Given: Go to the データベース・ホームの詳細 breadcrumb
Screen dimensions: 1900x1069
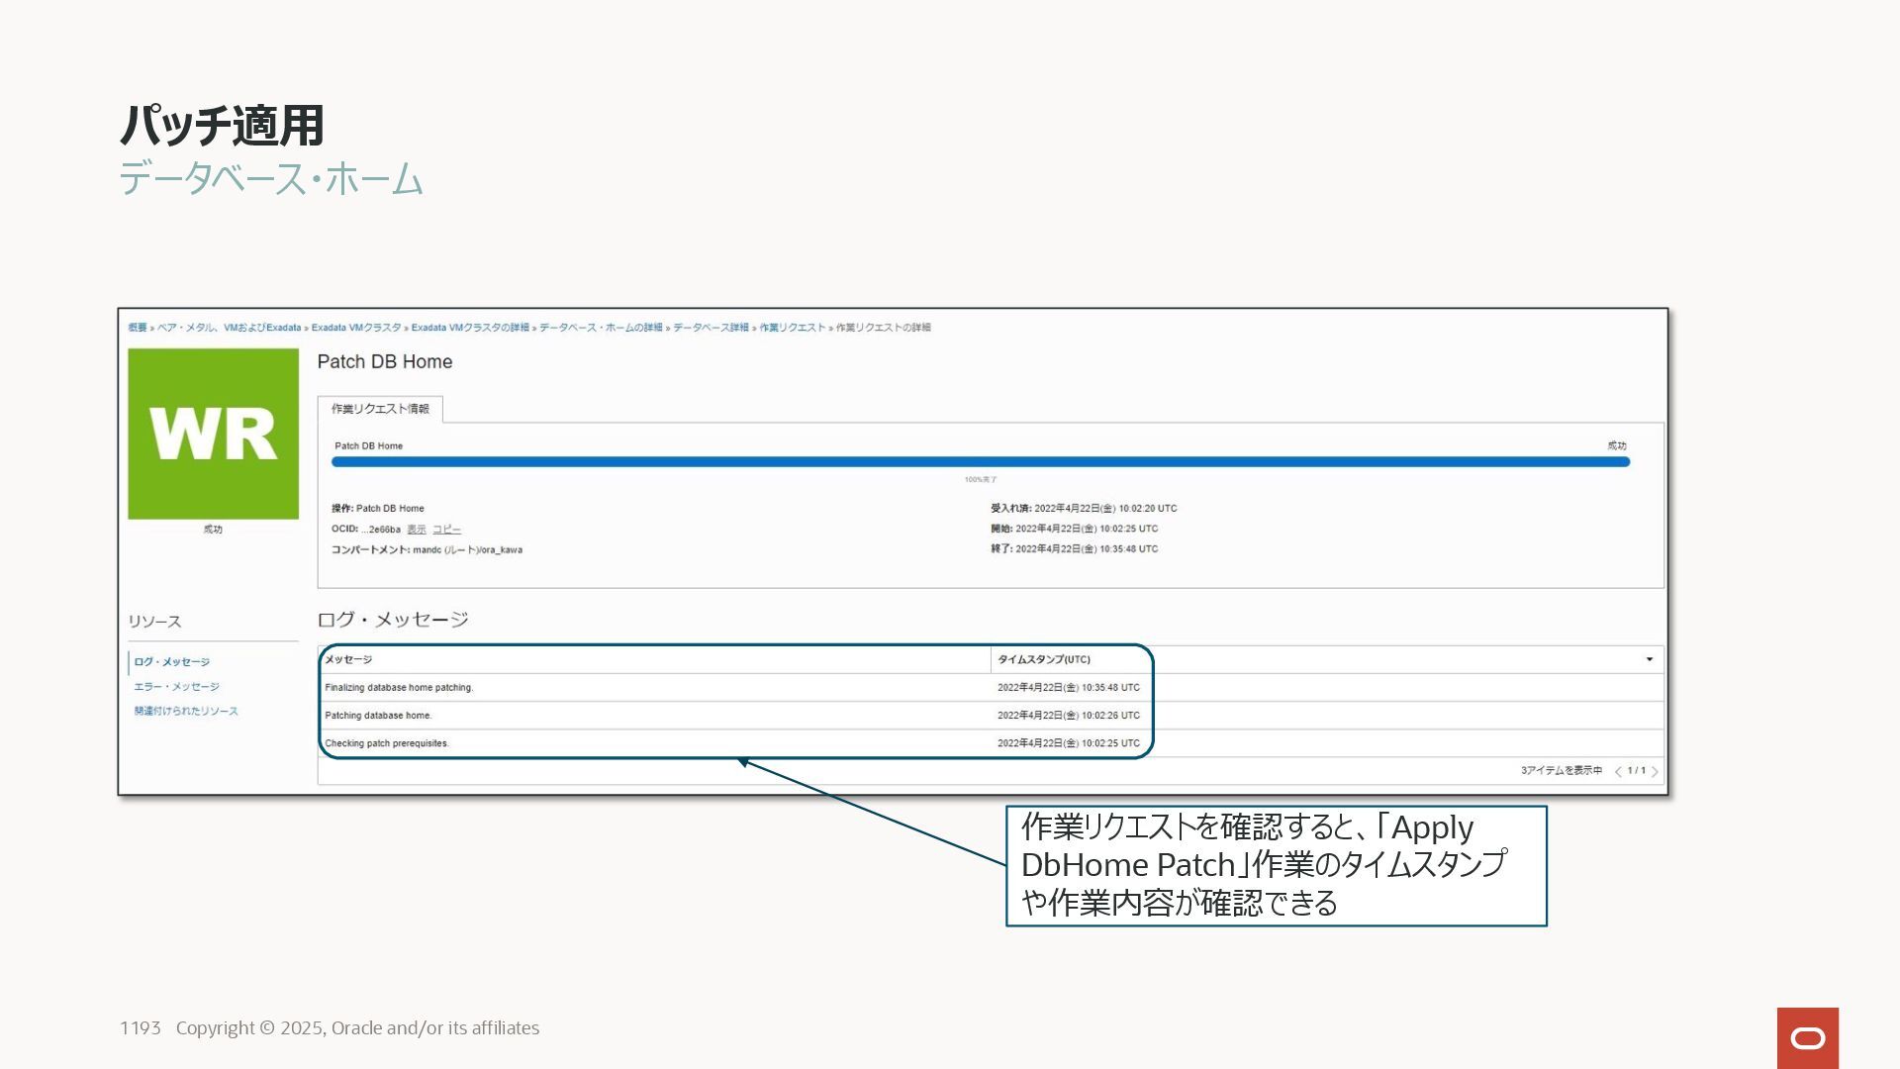Looking at the screenshot, I should point(601,328).
